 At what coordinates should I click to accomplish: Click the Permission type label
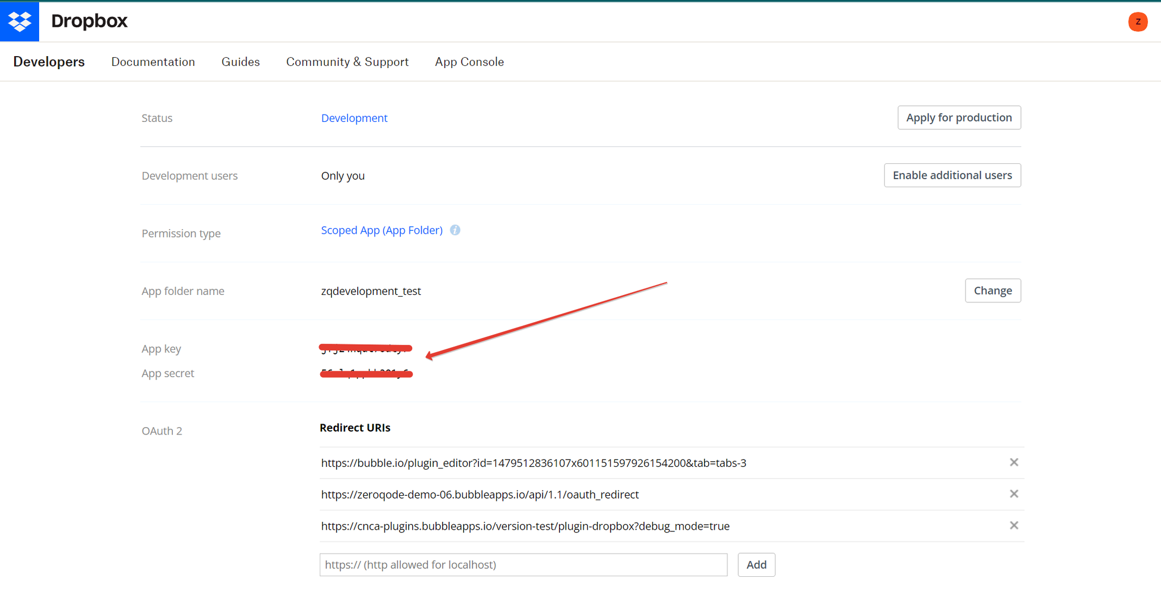(x=181, y=234)
